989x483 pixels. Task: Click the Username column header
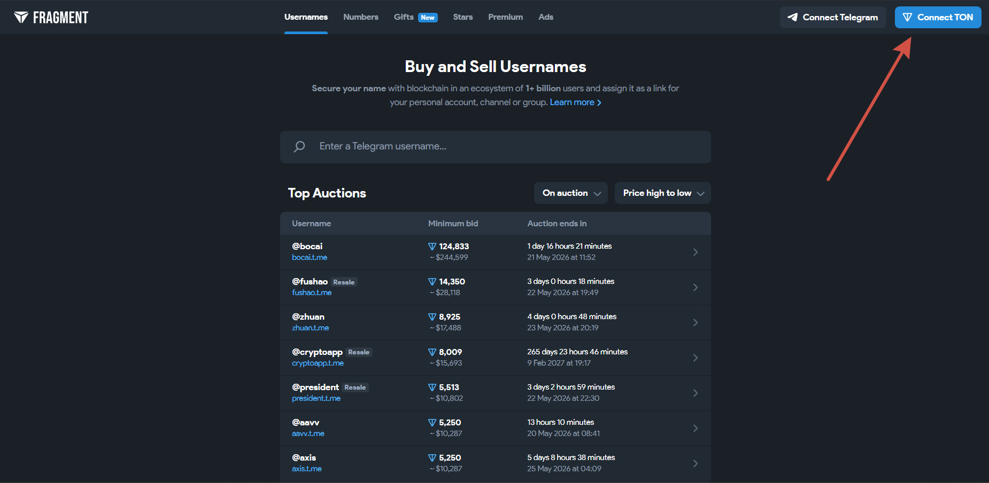[x=312, y=224]
